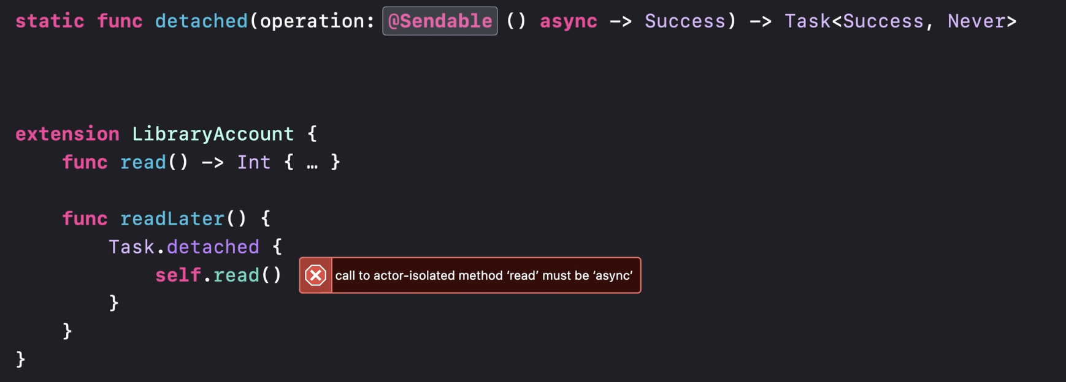Click the Int return type

[x=253, y=162]
